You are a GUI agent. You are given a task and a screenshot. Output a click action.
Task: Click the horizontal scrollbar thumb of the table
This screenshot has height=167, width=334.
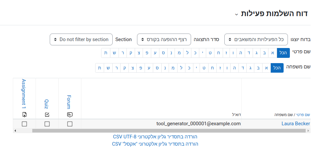pyautogui.click(x=169, y=131)
